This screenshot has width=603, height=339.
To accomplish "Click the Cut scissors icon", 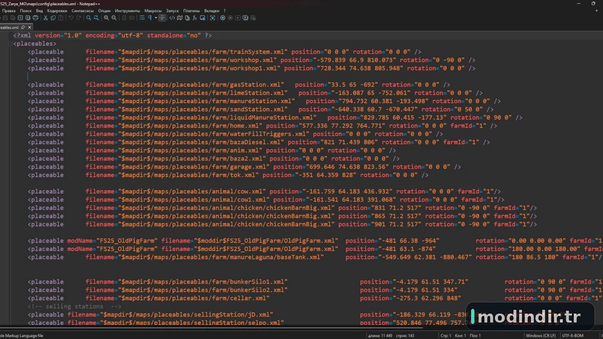I will 46,18.
